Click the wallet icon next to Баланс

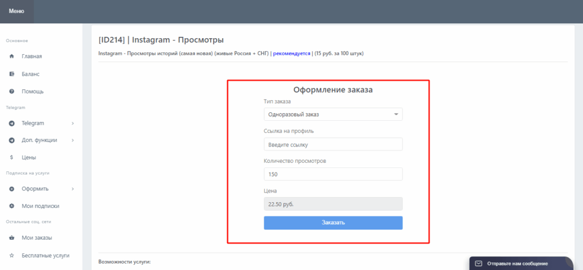(11, 74)
